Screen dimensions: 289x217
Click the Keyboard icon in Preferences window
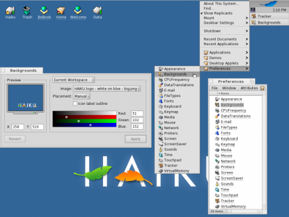pyautogui.click(x=217, y=139)
